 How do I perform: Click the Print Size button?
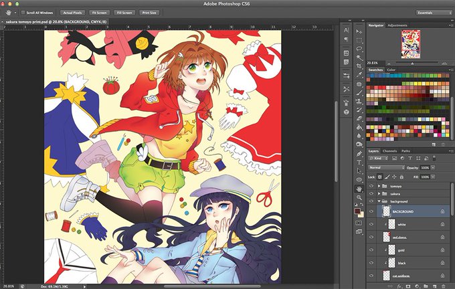click(x=149, y=13)
